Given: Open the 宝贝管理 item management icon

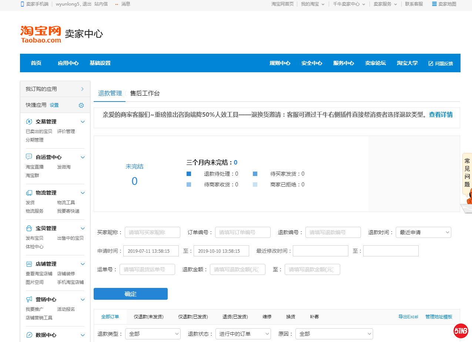Looking at the screenshot, I should coord(29,228).
